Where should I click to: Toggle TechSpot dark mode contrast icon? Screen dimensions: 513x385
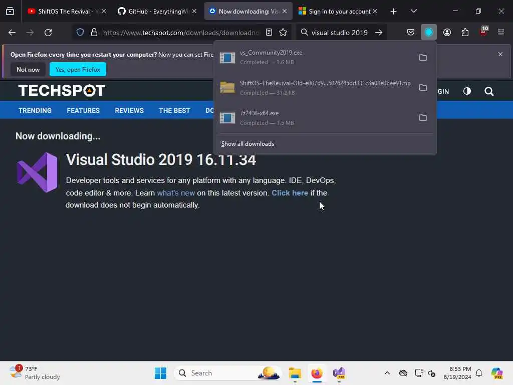click(467, 91)
